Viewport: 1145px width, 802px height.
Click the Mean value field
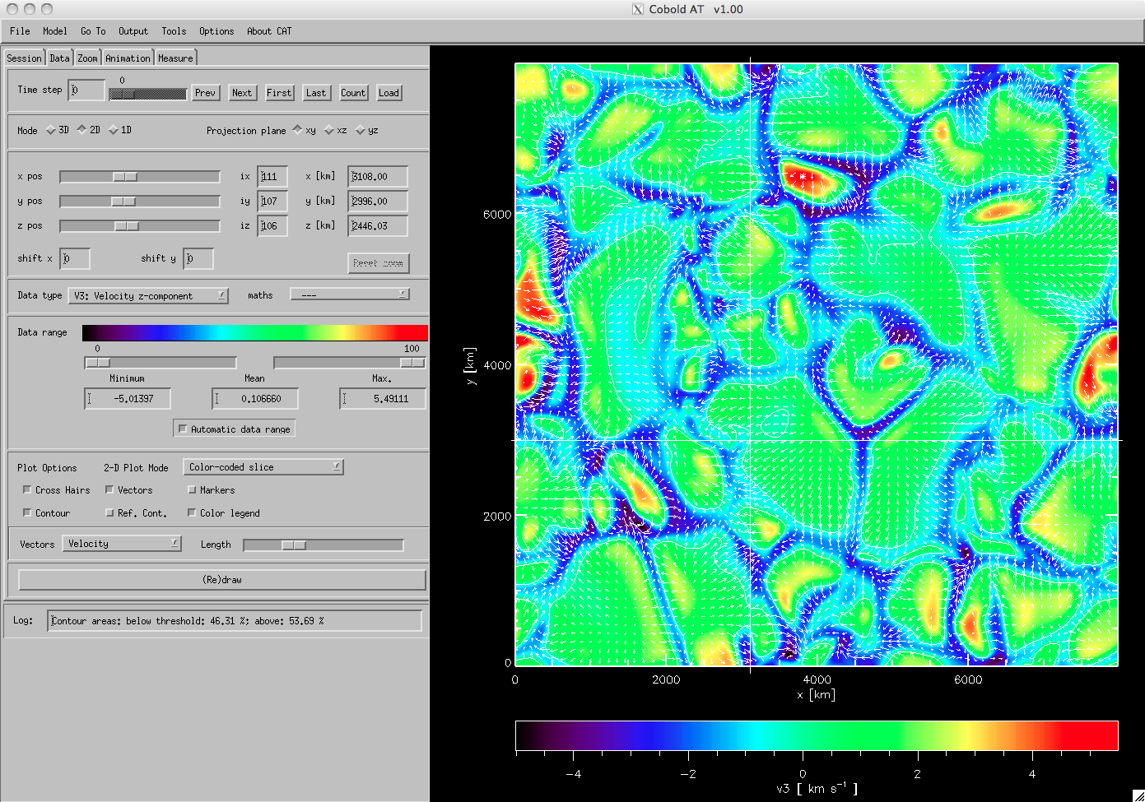click(x=255, y=399)
